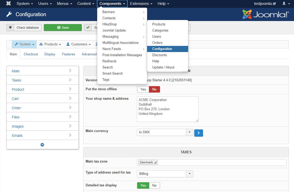Click the Main tax zone field
Image resolution: width=294 pixels, height=192 pixels.
[x=212, y=162]
